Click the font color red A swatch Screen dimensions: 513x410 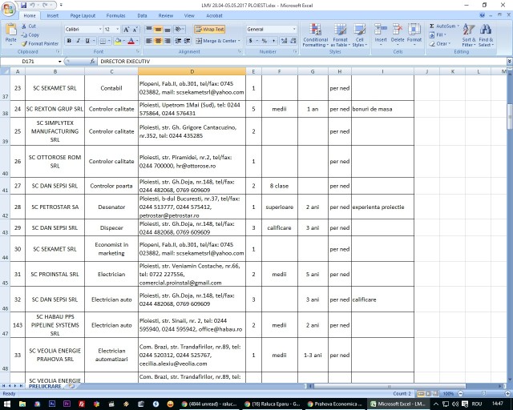(x=131, y=41)
